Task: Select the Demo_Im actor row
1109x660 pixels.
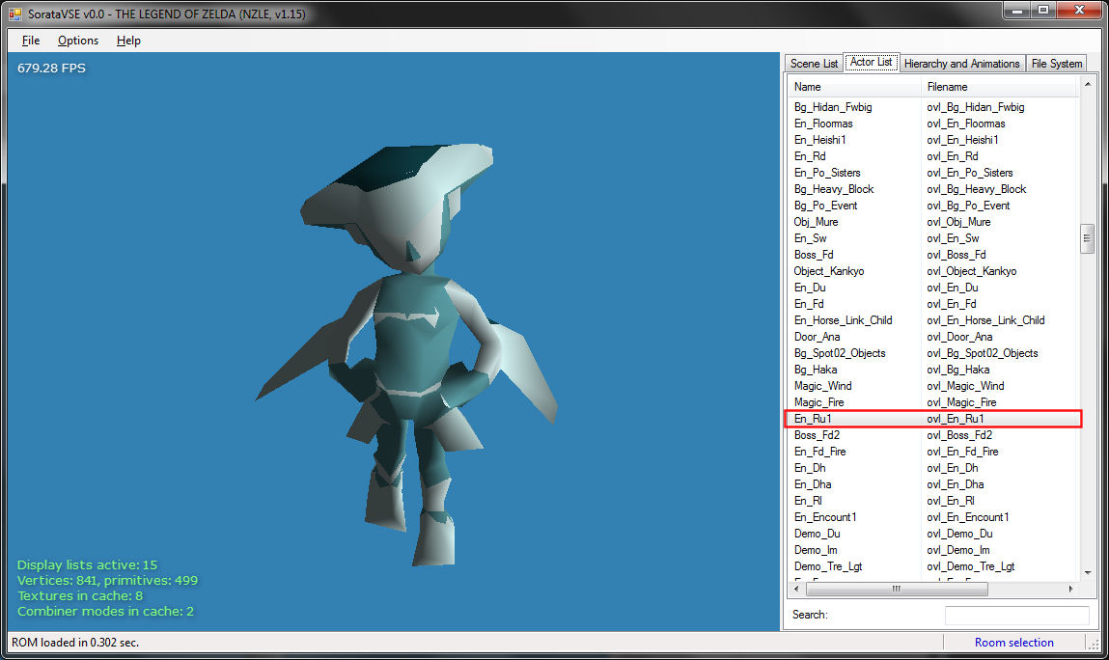Action: coord(933,550)
